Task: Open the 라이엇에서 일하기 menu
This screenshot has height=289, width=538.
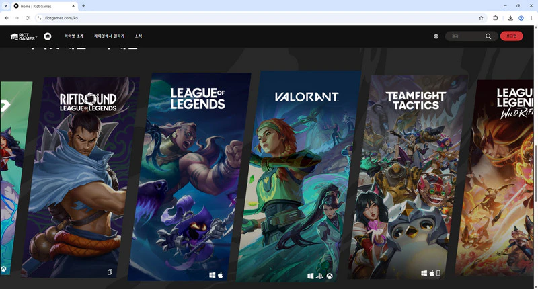Action: point(109,36)
